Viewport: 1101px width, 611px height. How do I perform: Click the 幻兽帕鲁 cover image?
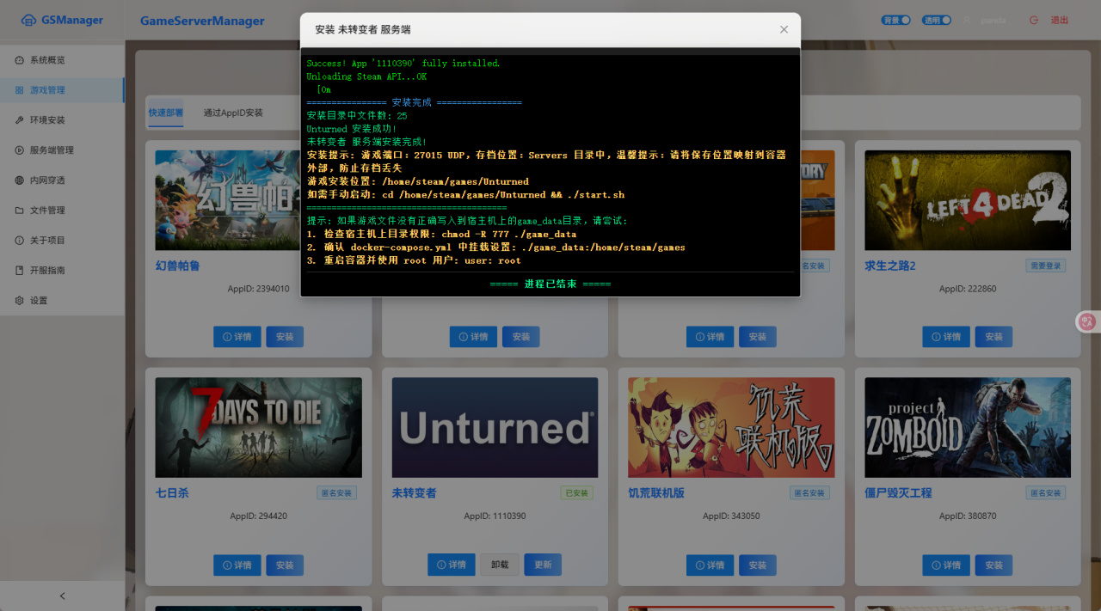(227, 200)
